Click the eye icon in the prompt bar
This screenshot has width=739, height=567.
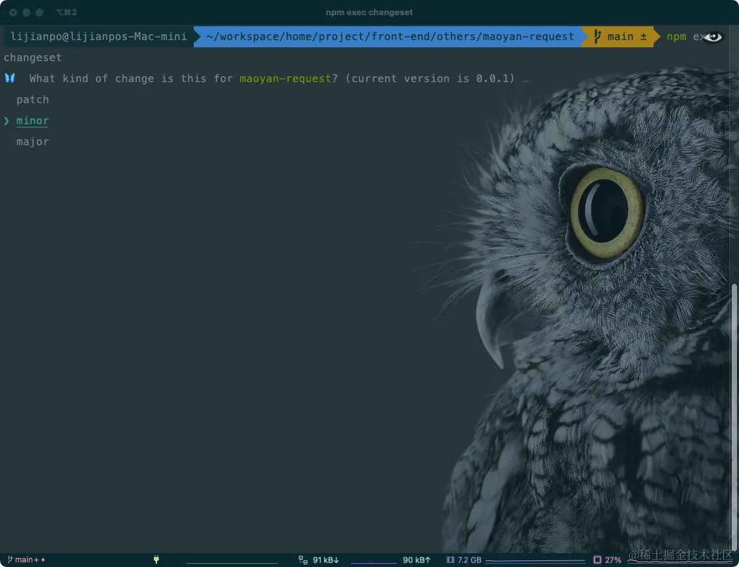[713, 37]
